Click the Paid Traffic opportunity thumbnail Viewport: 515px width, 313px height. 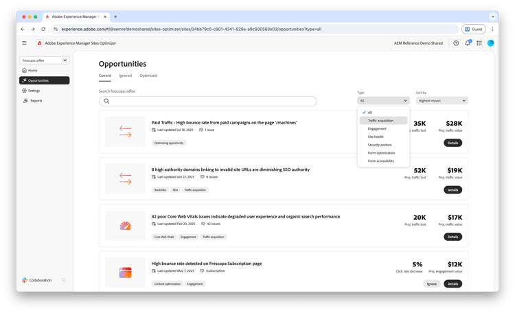(125, 132)
